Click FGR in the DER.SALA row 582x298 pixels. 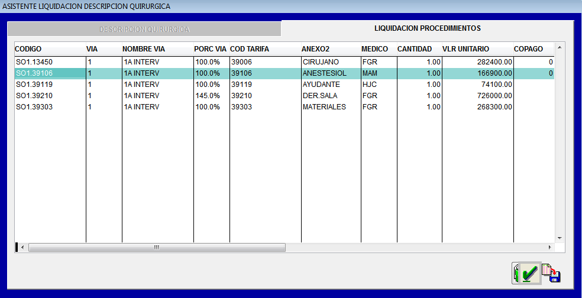[379, 95]
